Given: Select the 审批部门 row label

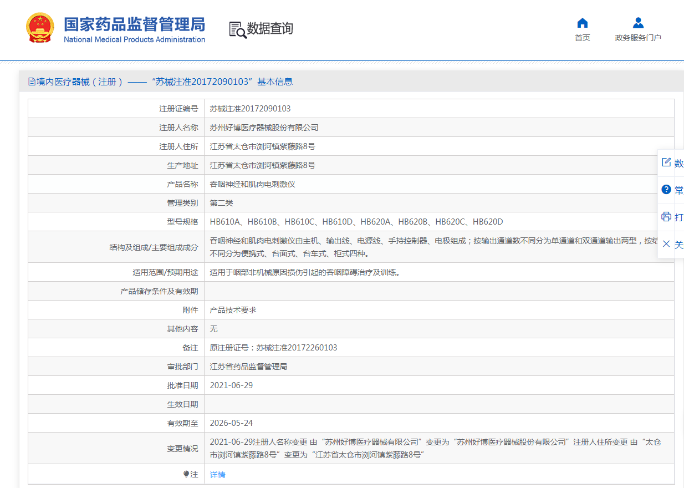Looking at the screenshot, I should 182,367.
